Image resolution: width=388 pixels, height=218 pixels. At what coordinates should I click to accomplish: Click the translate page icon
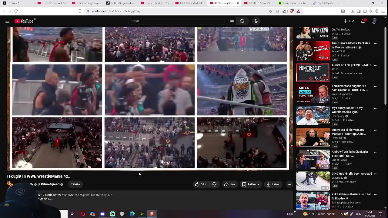[x=270, y=11]
